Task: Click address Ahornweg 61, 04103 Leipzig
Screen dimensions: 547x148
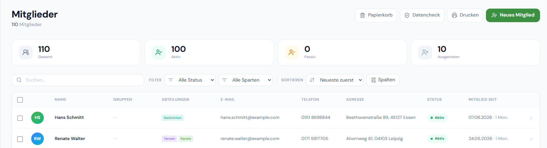Action: pyautogui.click(x=374, y=138)
